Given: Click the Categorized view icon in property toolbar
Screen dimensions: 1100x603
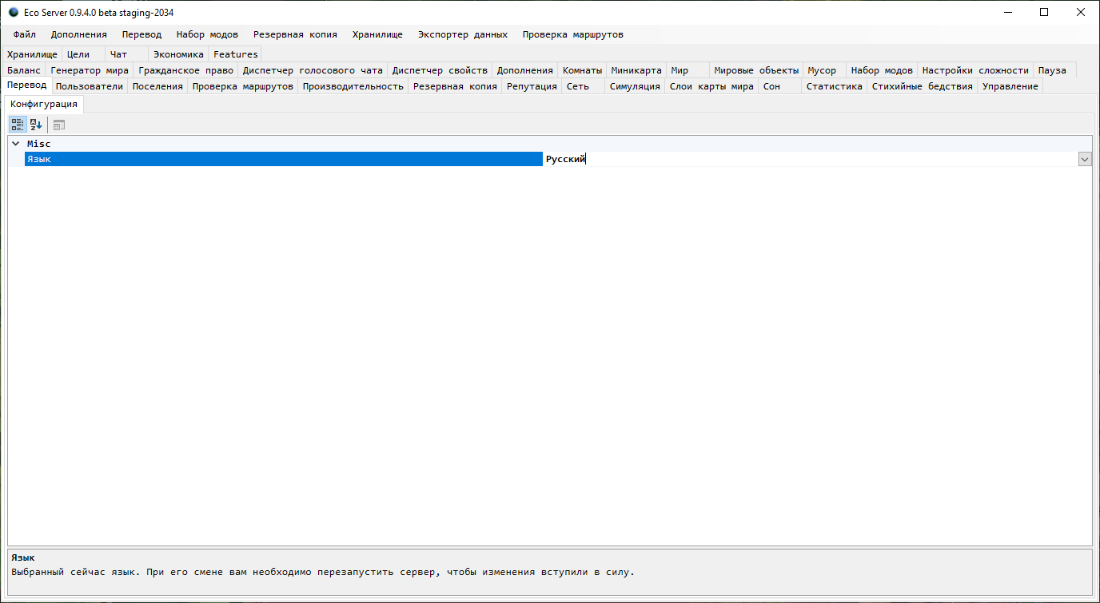Looking at the screenshot, I should click(18, 125).
